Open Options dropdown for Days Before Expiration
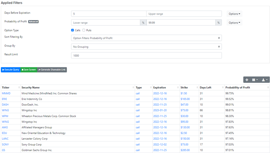The image size is (270, 153). coord(235,14)
